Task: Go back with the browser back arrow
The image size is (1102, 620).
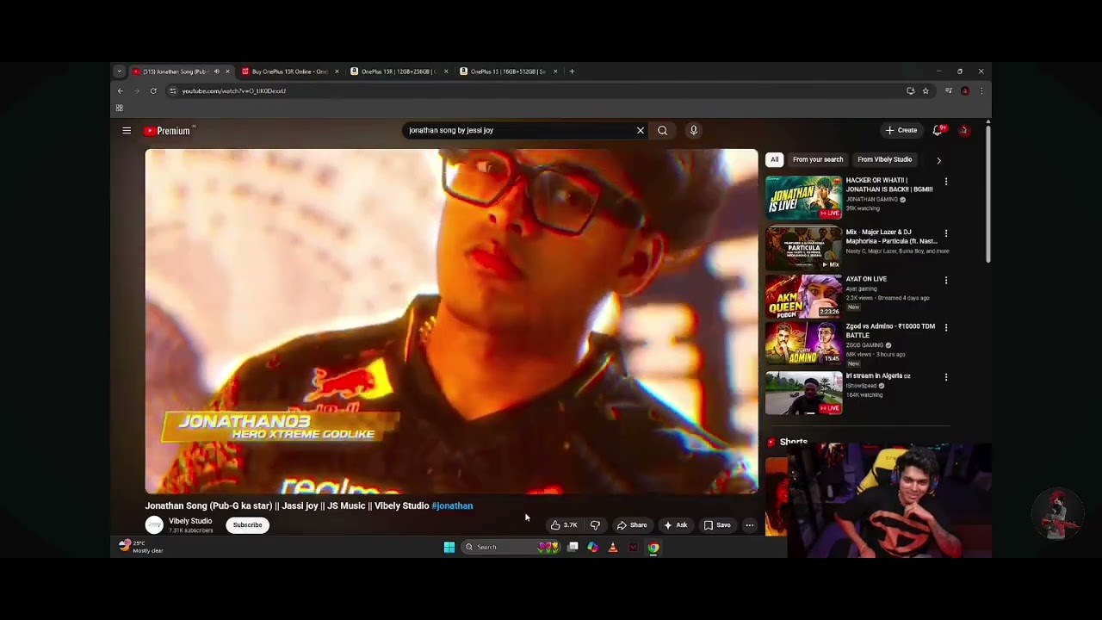Action: coord(121,91)
